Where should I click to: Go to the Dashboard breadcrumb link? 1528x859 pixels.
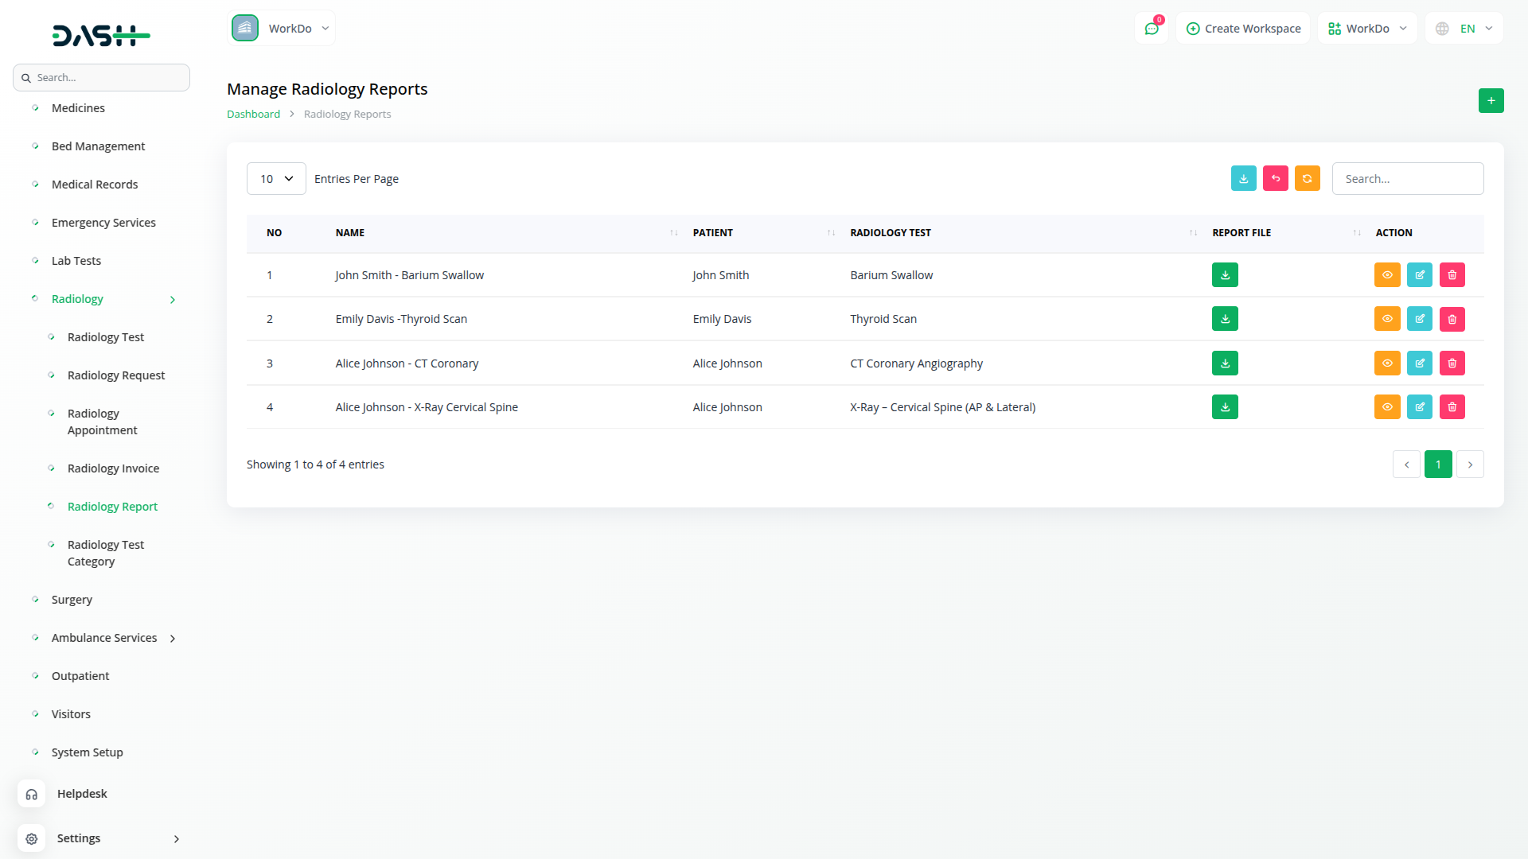[x=253, y=115]
